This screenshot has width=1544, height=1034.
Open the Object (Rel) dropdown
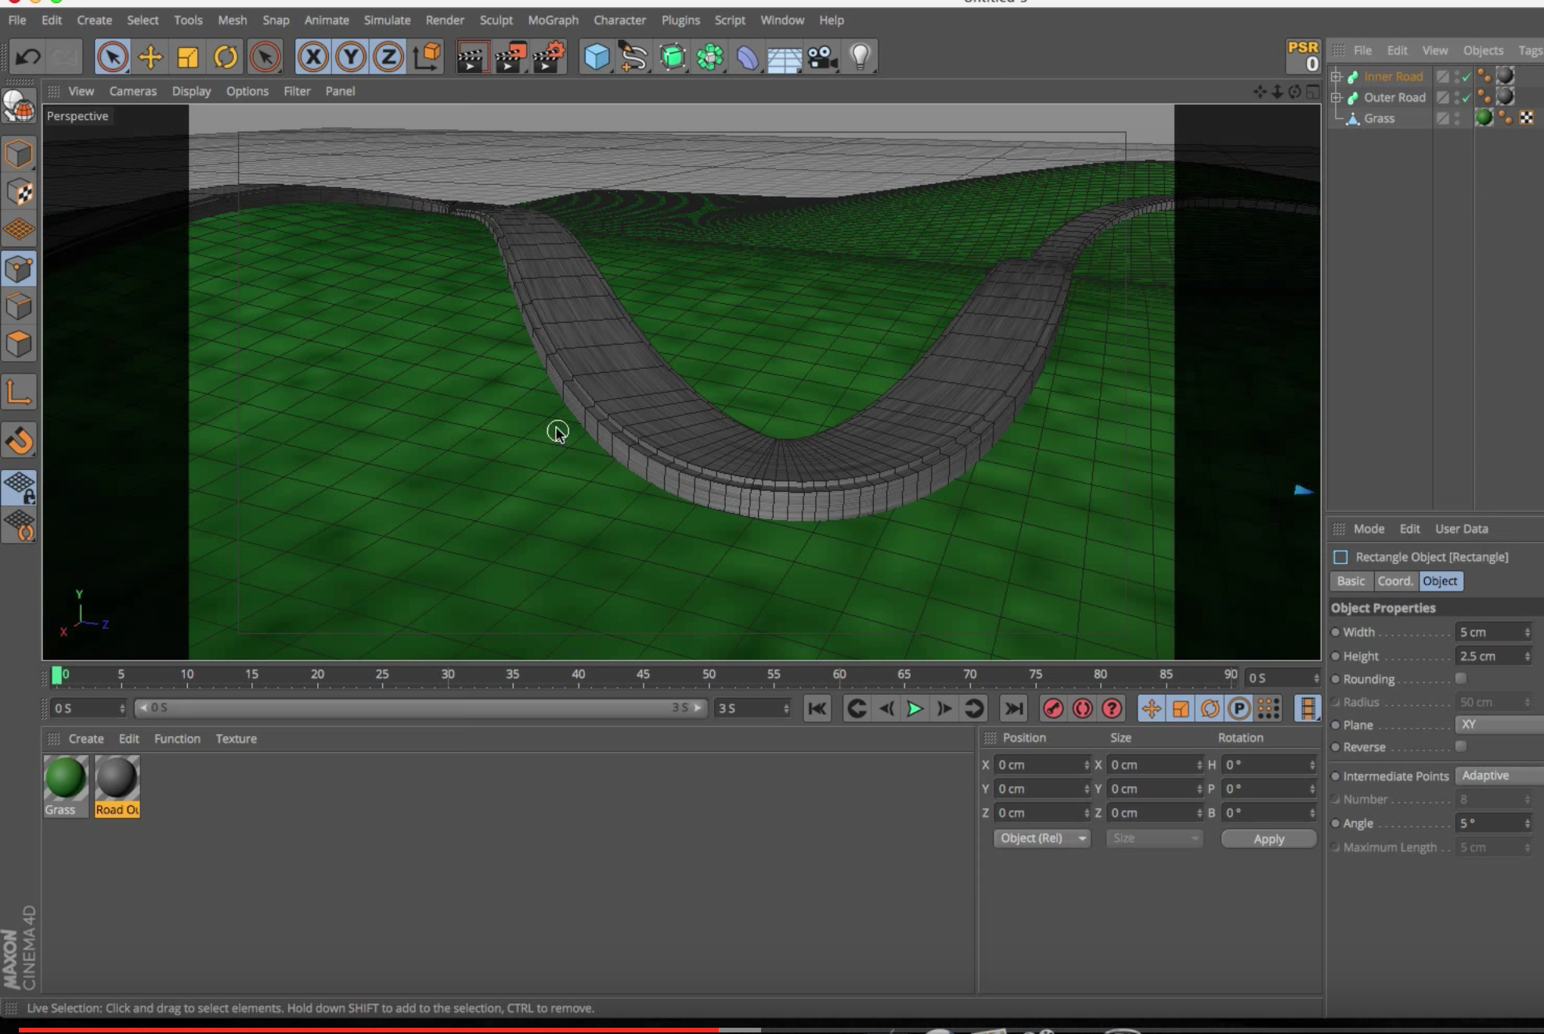click(1042, 838)
